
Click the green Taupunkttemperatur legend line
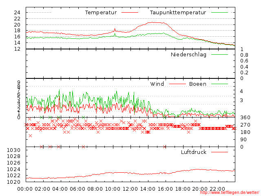coord(219,13)
